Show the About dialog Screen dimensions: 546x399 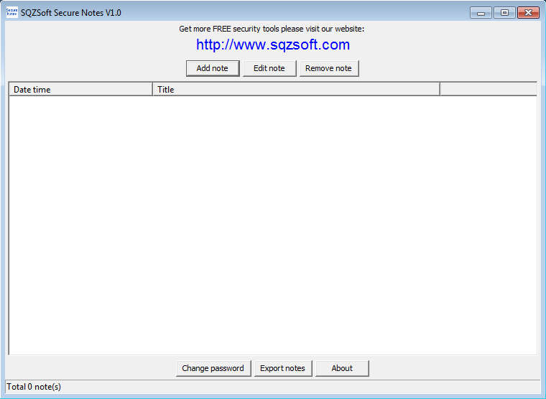pyautogui.click(x=342, y=368)
